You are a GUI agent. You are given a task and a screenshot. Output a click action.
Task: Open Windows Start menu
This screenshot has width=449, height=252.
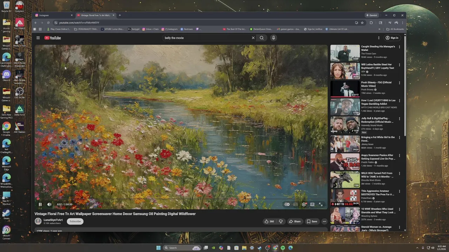[159, 248]
